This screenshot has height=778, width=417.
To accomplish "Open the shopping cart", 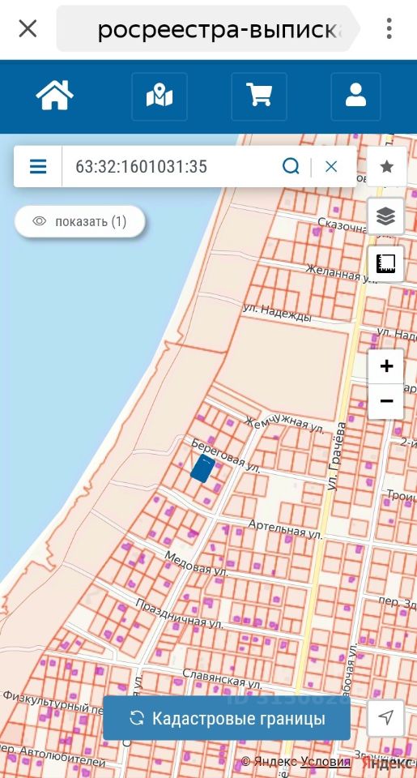I will coord(259,96).
